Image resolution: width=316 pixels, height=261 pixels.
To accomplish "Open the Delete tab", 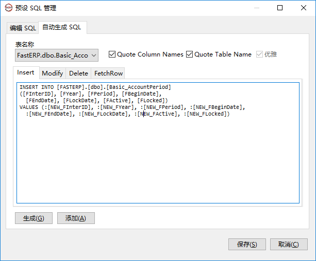I will point(78,73).
